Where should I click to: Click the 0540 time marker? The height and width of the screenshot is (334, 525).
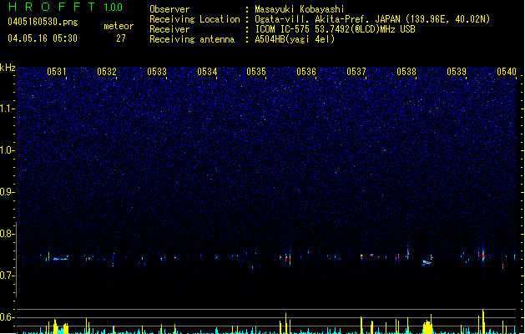pos(507,71)
